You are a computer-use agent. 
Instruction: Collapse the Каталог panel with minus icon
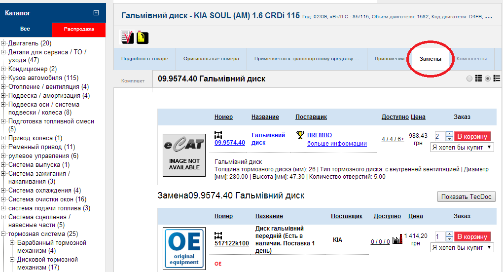tap(96, 13)
